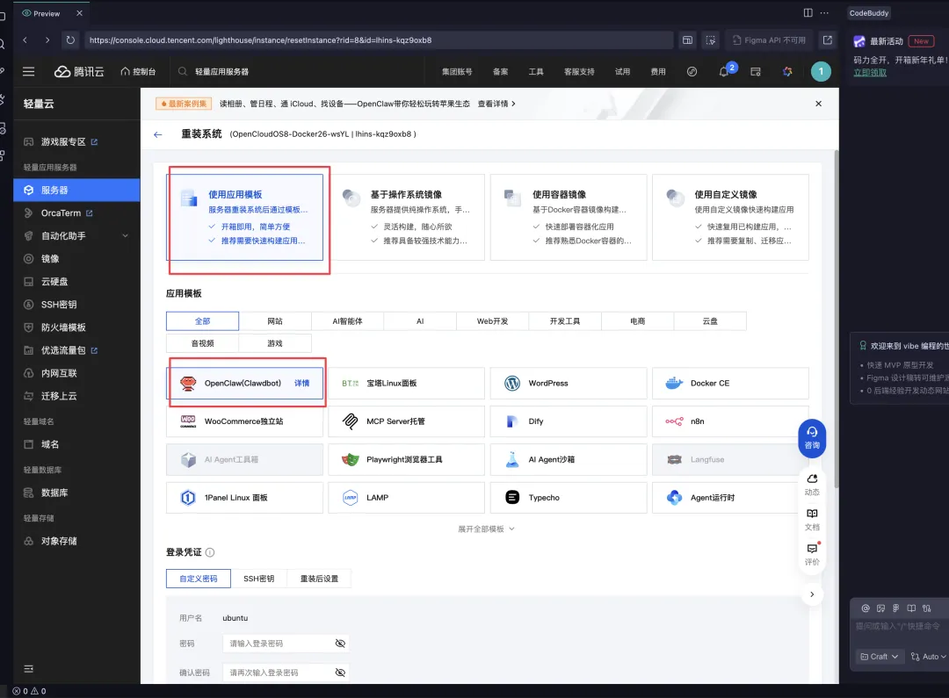Filter templates by 开发工具 tab
Screen dimensions: 949x698
(565, 321)
